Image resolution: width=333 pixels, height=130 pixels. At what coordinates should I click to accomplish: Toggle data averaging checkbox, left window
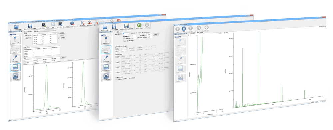pos(59,38)
